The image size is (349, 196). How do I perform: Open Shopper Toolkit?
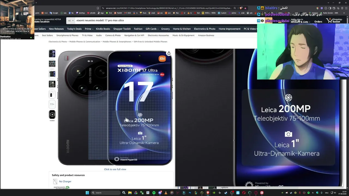pyautogui.click(x=122, y=29)
